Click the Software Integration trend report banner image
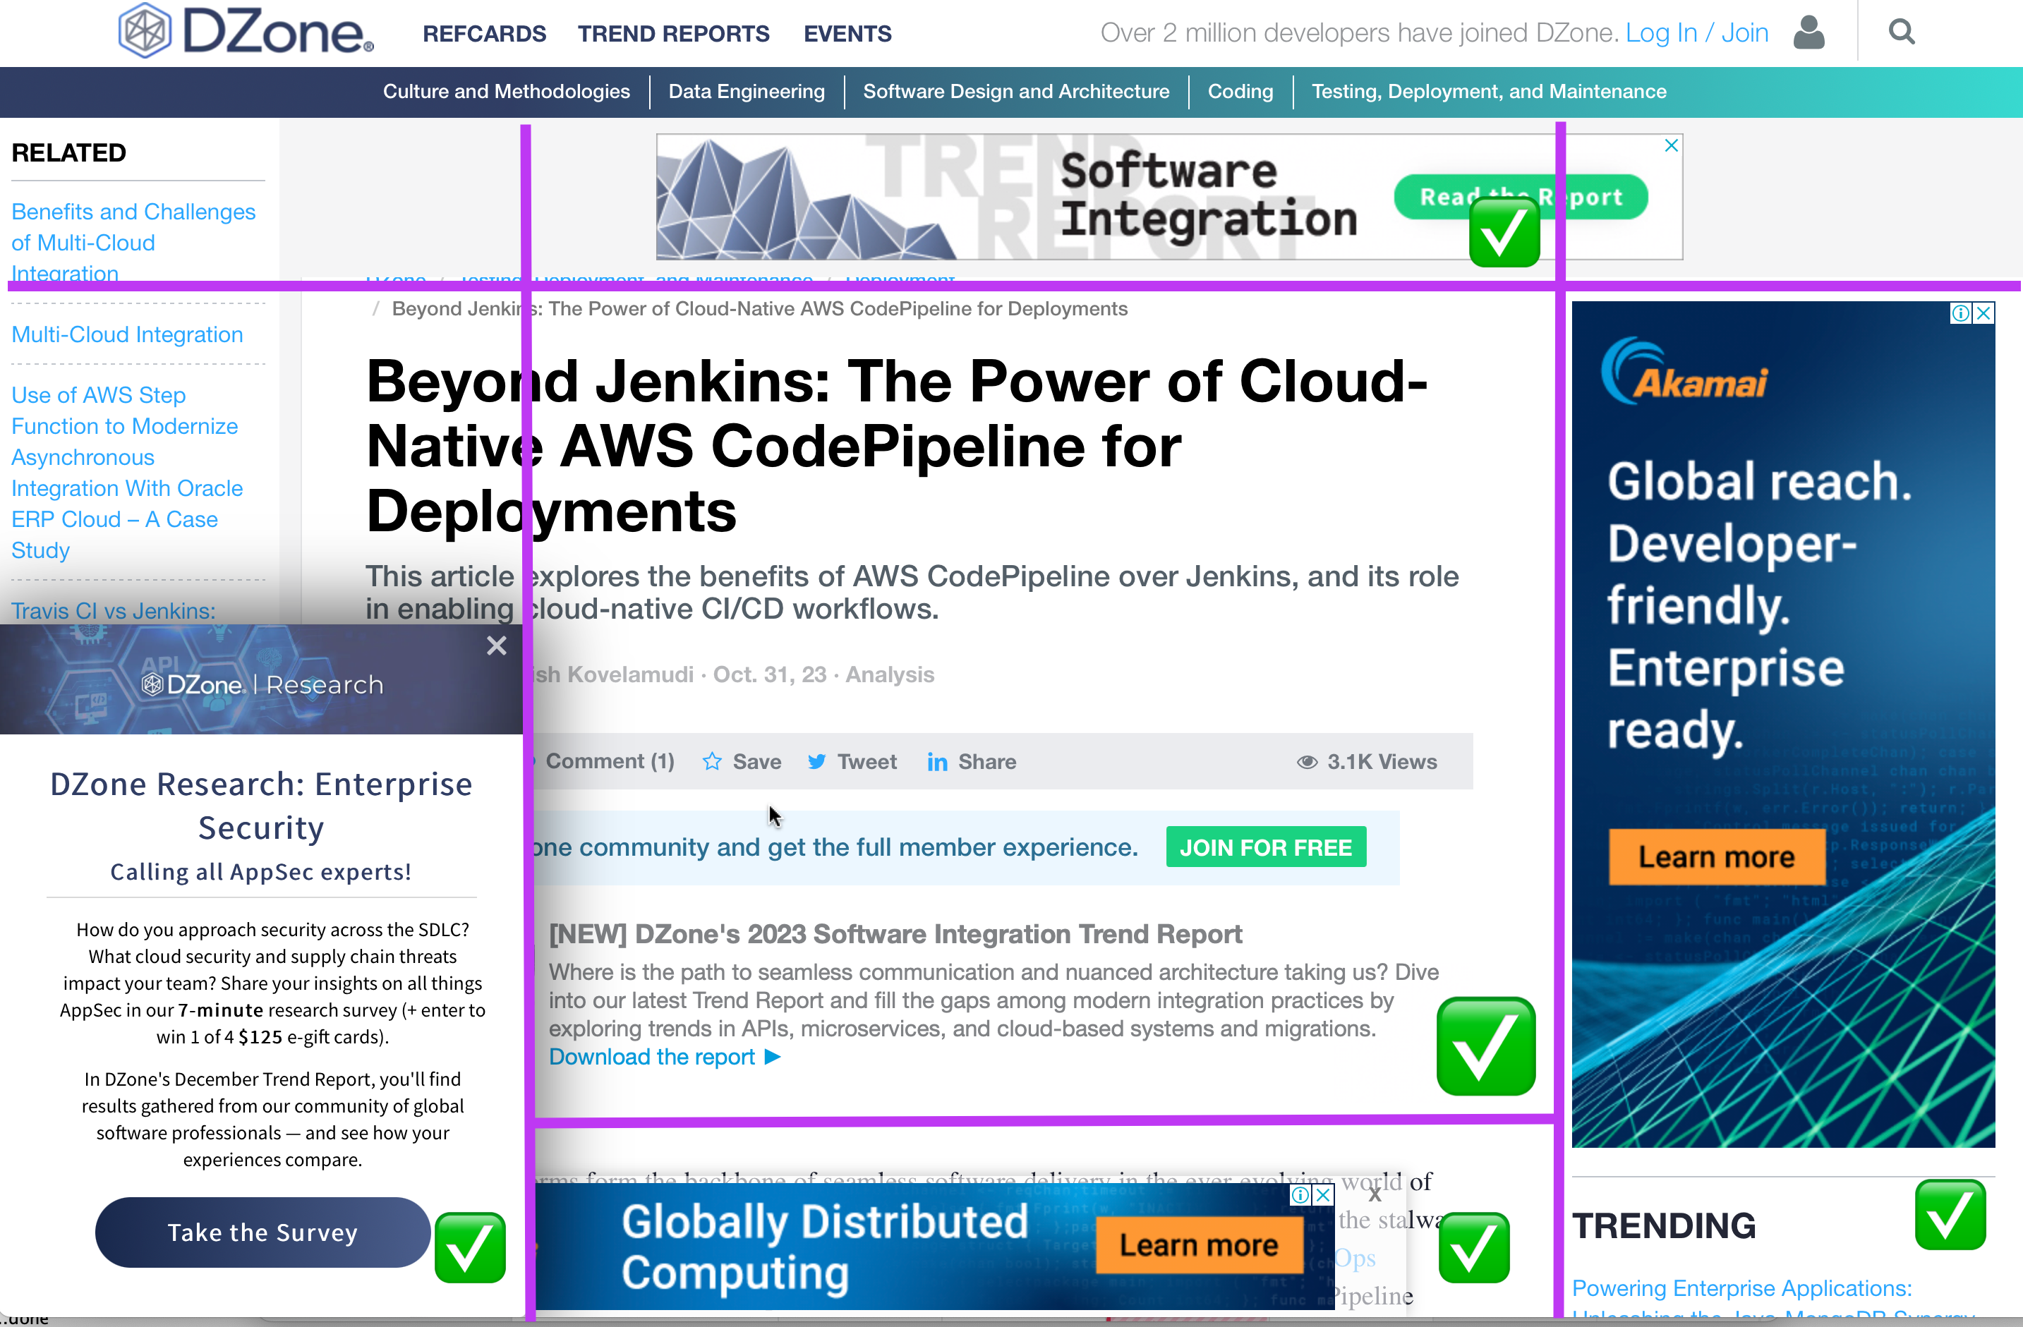Image resolution: width=2023 pixels, height=1327 pixels. [1168, 196]
